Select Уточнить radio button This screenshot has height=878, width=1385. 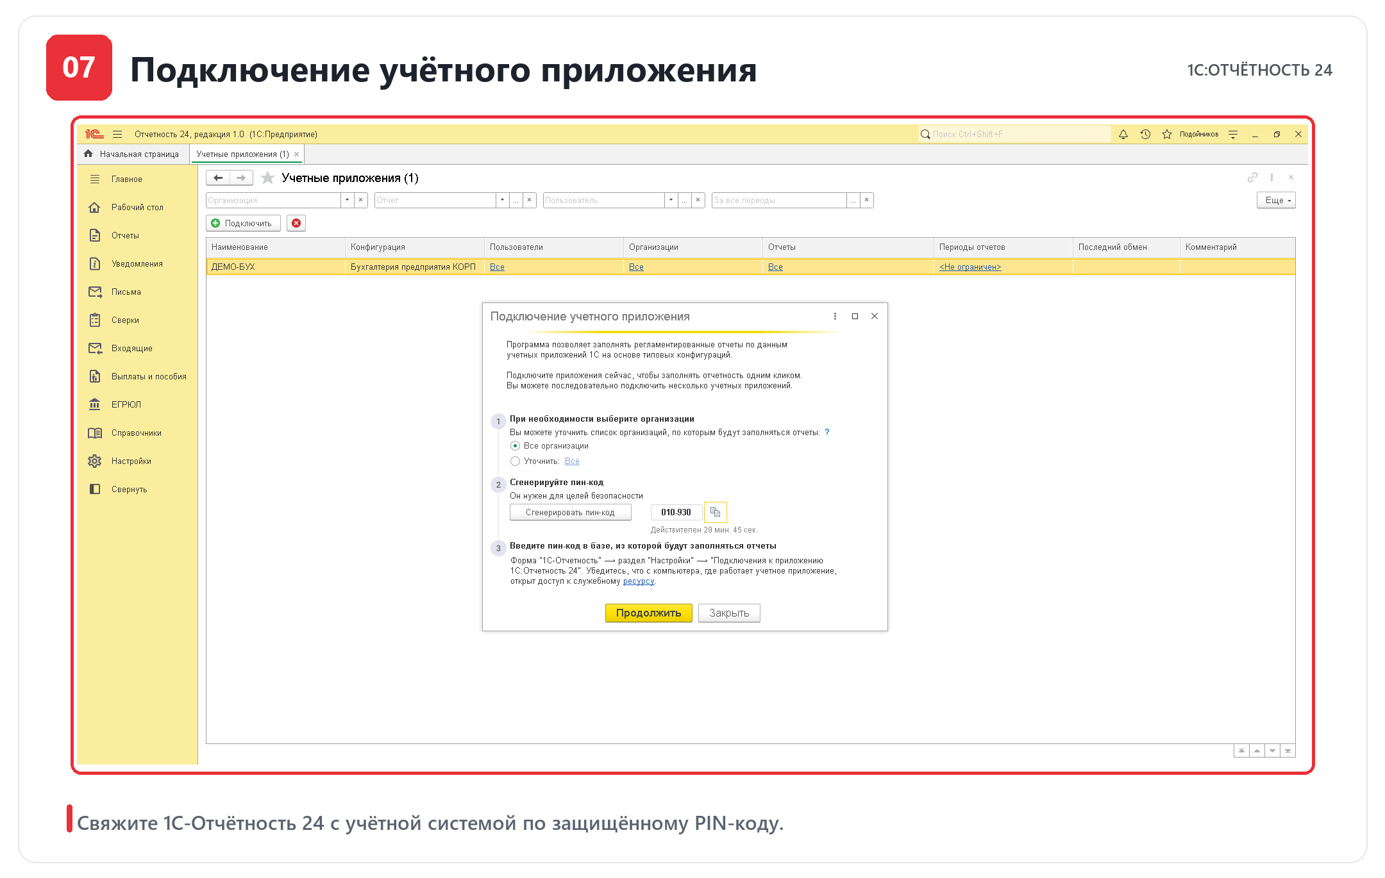515,461
